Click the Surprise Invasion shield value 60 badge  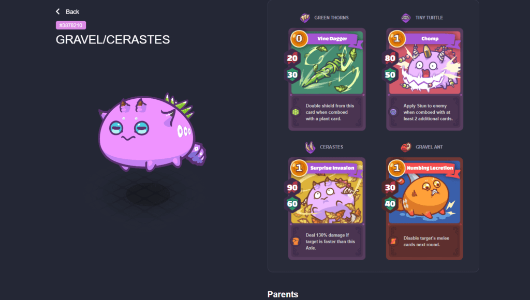(292, 204)
